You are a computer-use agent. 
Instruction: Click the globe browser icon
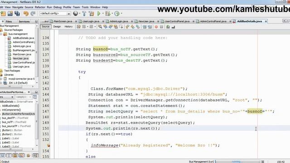tap(76, 13)
